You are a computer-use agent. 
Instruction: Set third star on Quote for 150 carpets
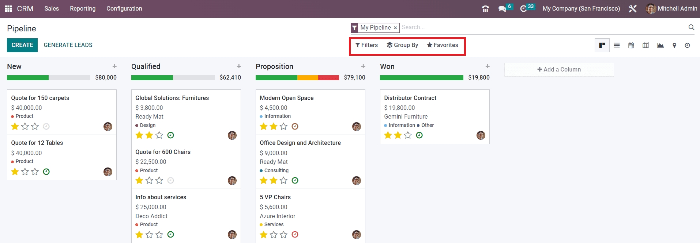(x=35, y=127)
